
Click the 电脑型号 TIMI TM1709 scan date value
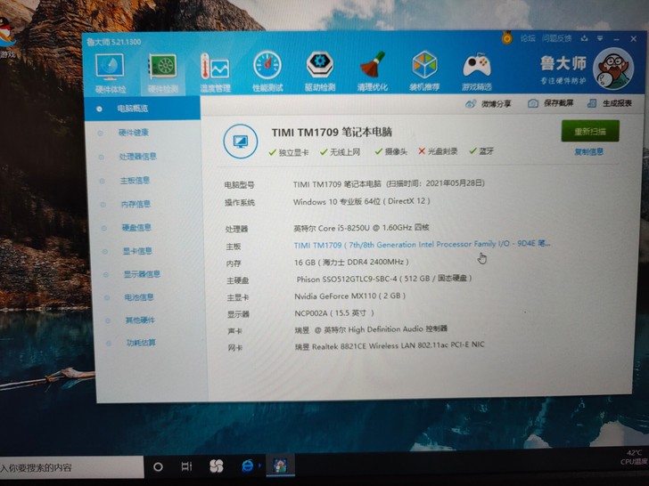tap(389, 183)
